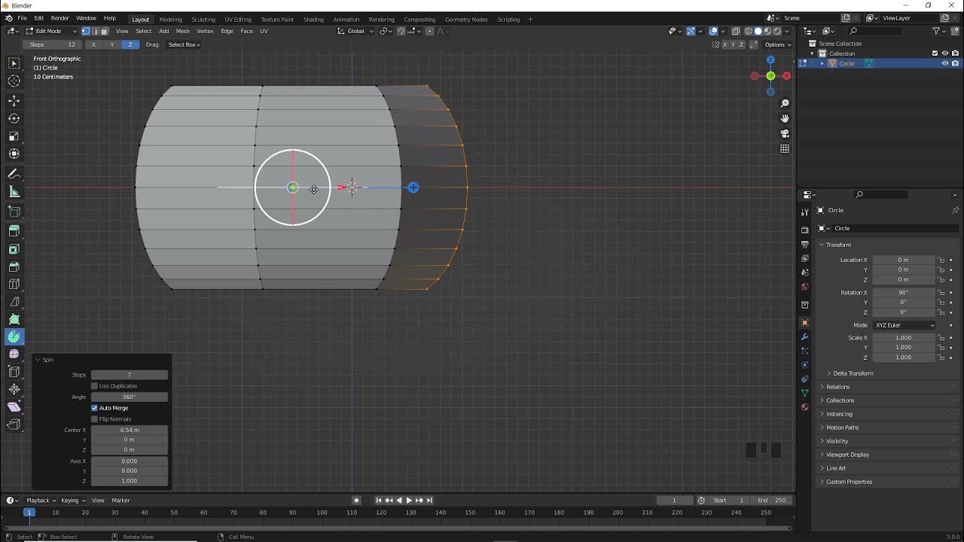Image resolution: width=964 pixels, height=542 pixels.
Task: Hide the Circle object with eye icon
Action: point(945,63)
